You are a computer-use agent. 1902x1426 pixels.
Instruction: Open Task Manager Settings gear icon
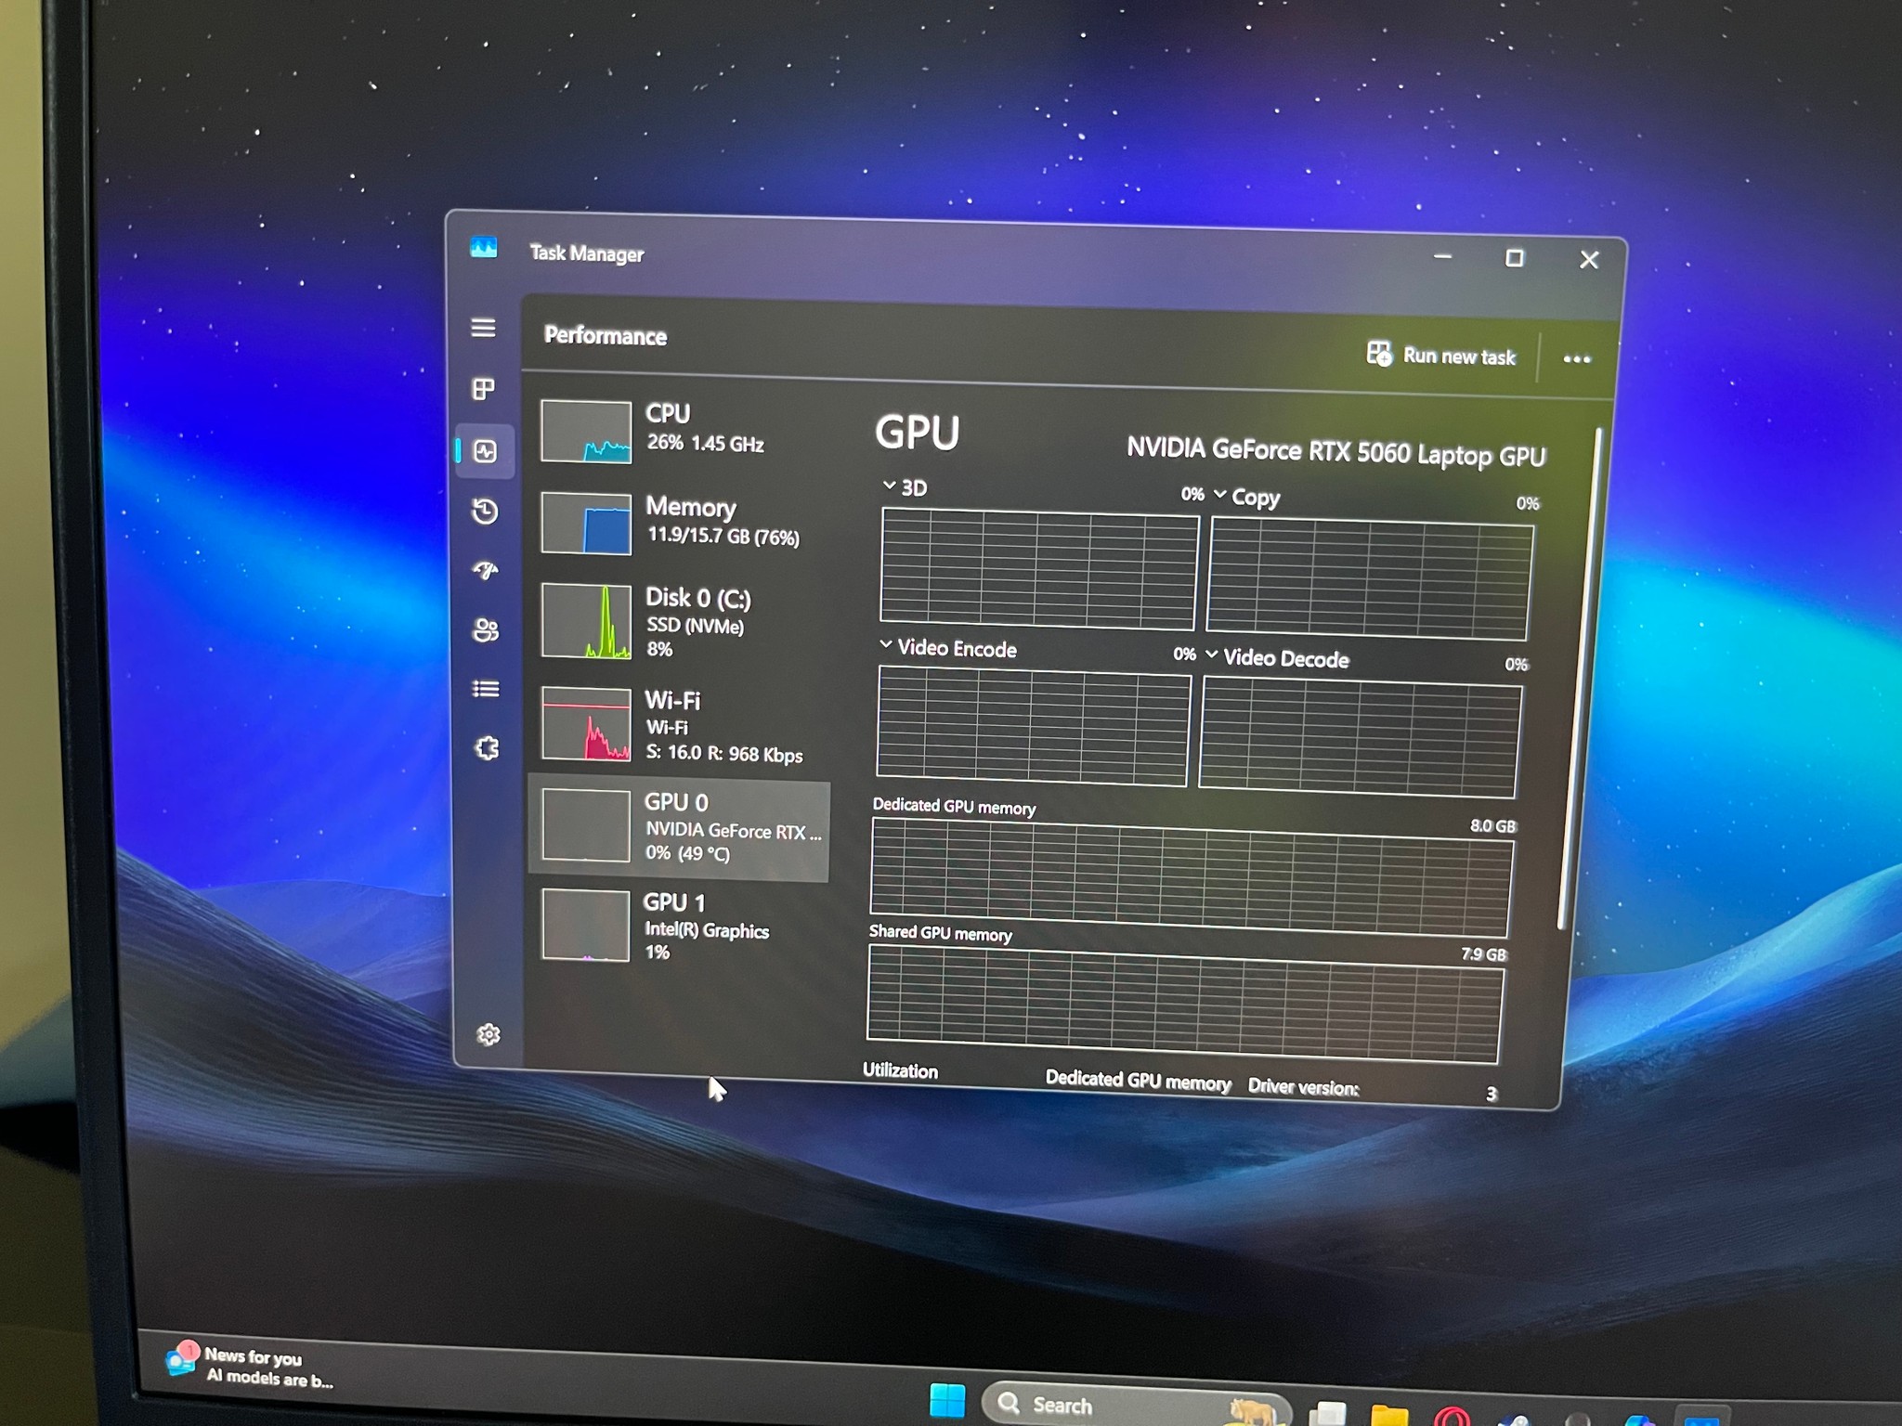(489, 1034)
